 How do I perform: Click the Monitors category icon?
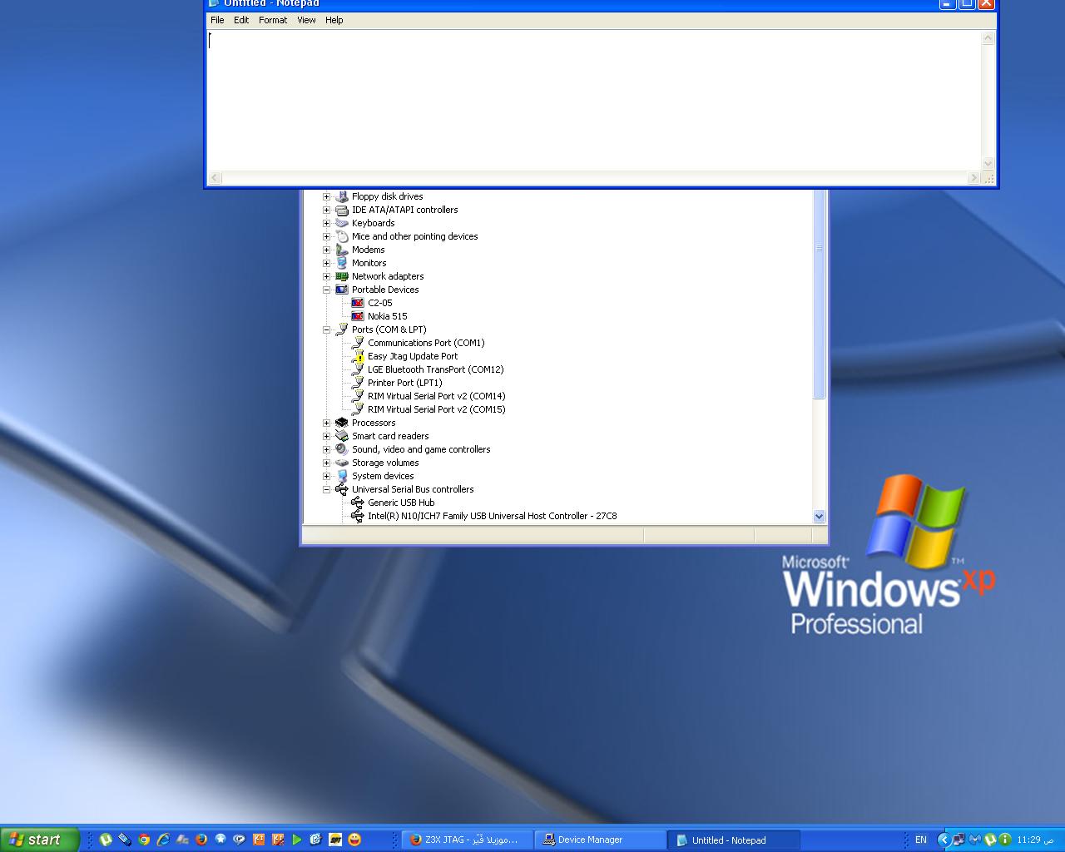point(341,263)
